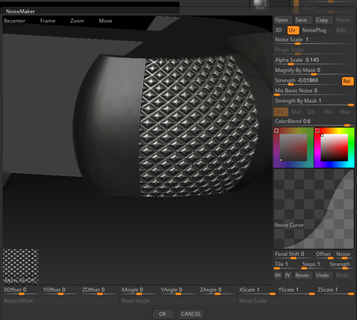This screenshot has width=357, height=320.
Task: Click the Noise Curve graph
Action: click(314, 208)
